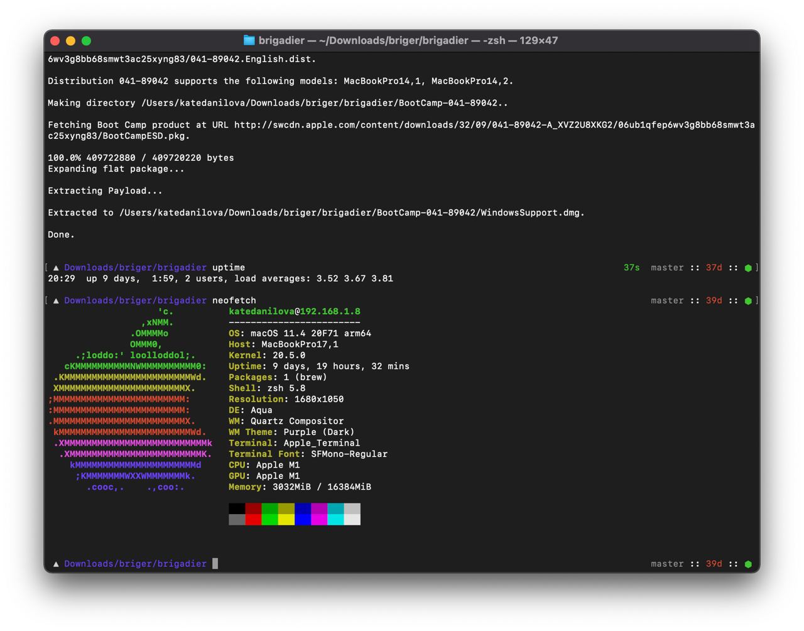
Task: Click the 'Extracted to ... WindowsSupport.dmg.' line
Action: pos(317,213)
